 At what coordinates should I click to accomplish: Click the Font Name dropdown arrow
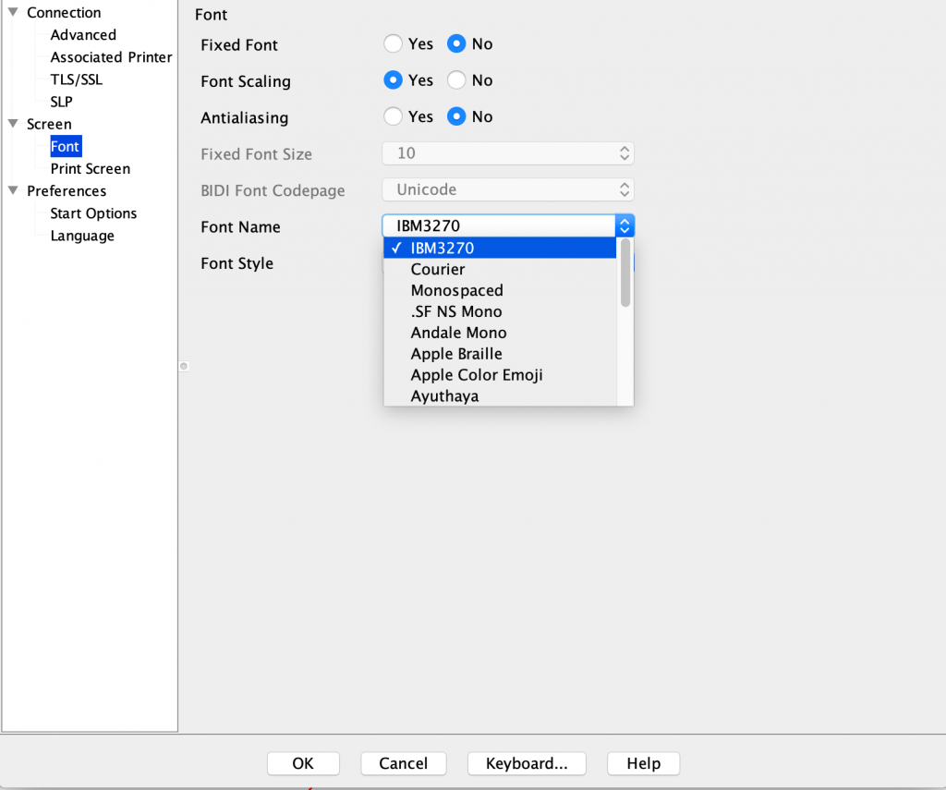tap(625, 226)
